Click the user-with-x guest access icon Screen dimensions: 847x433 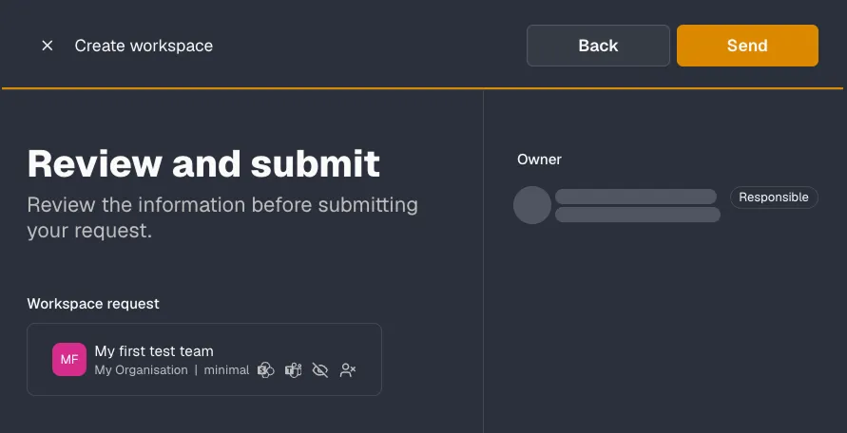[x=348, y=370]
